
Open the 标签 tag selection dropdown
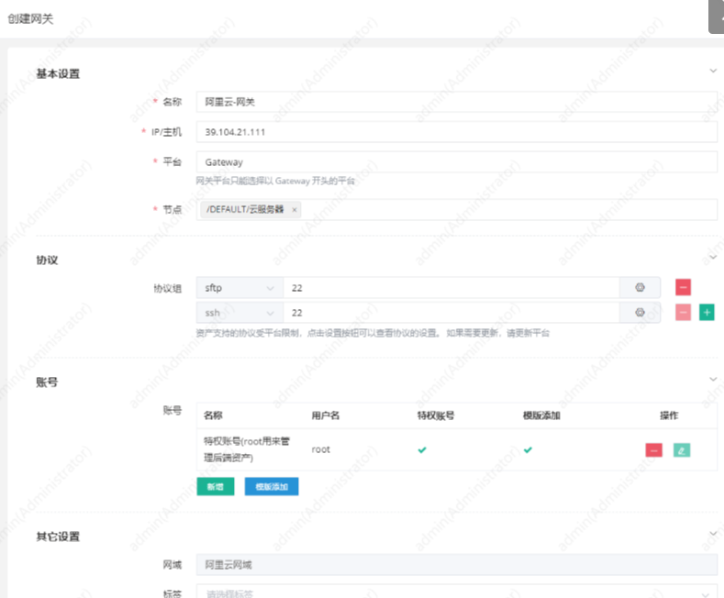(456, 592)
